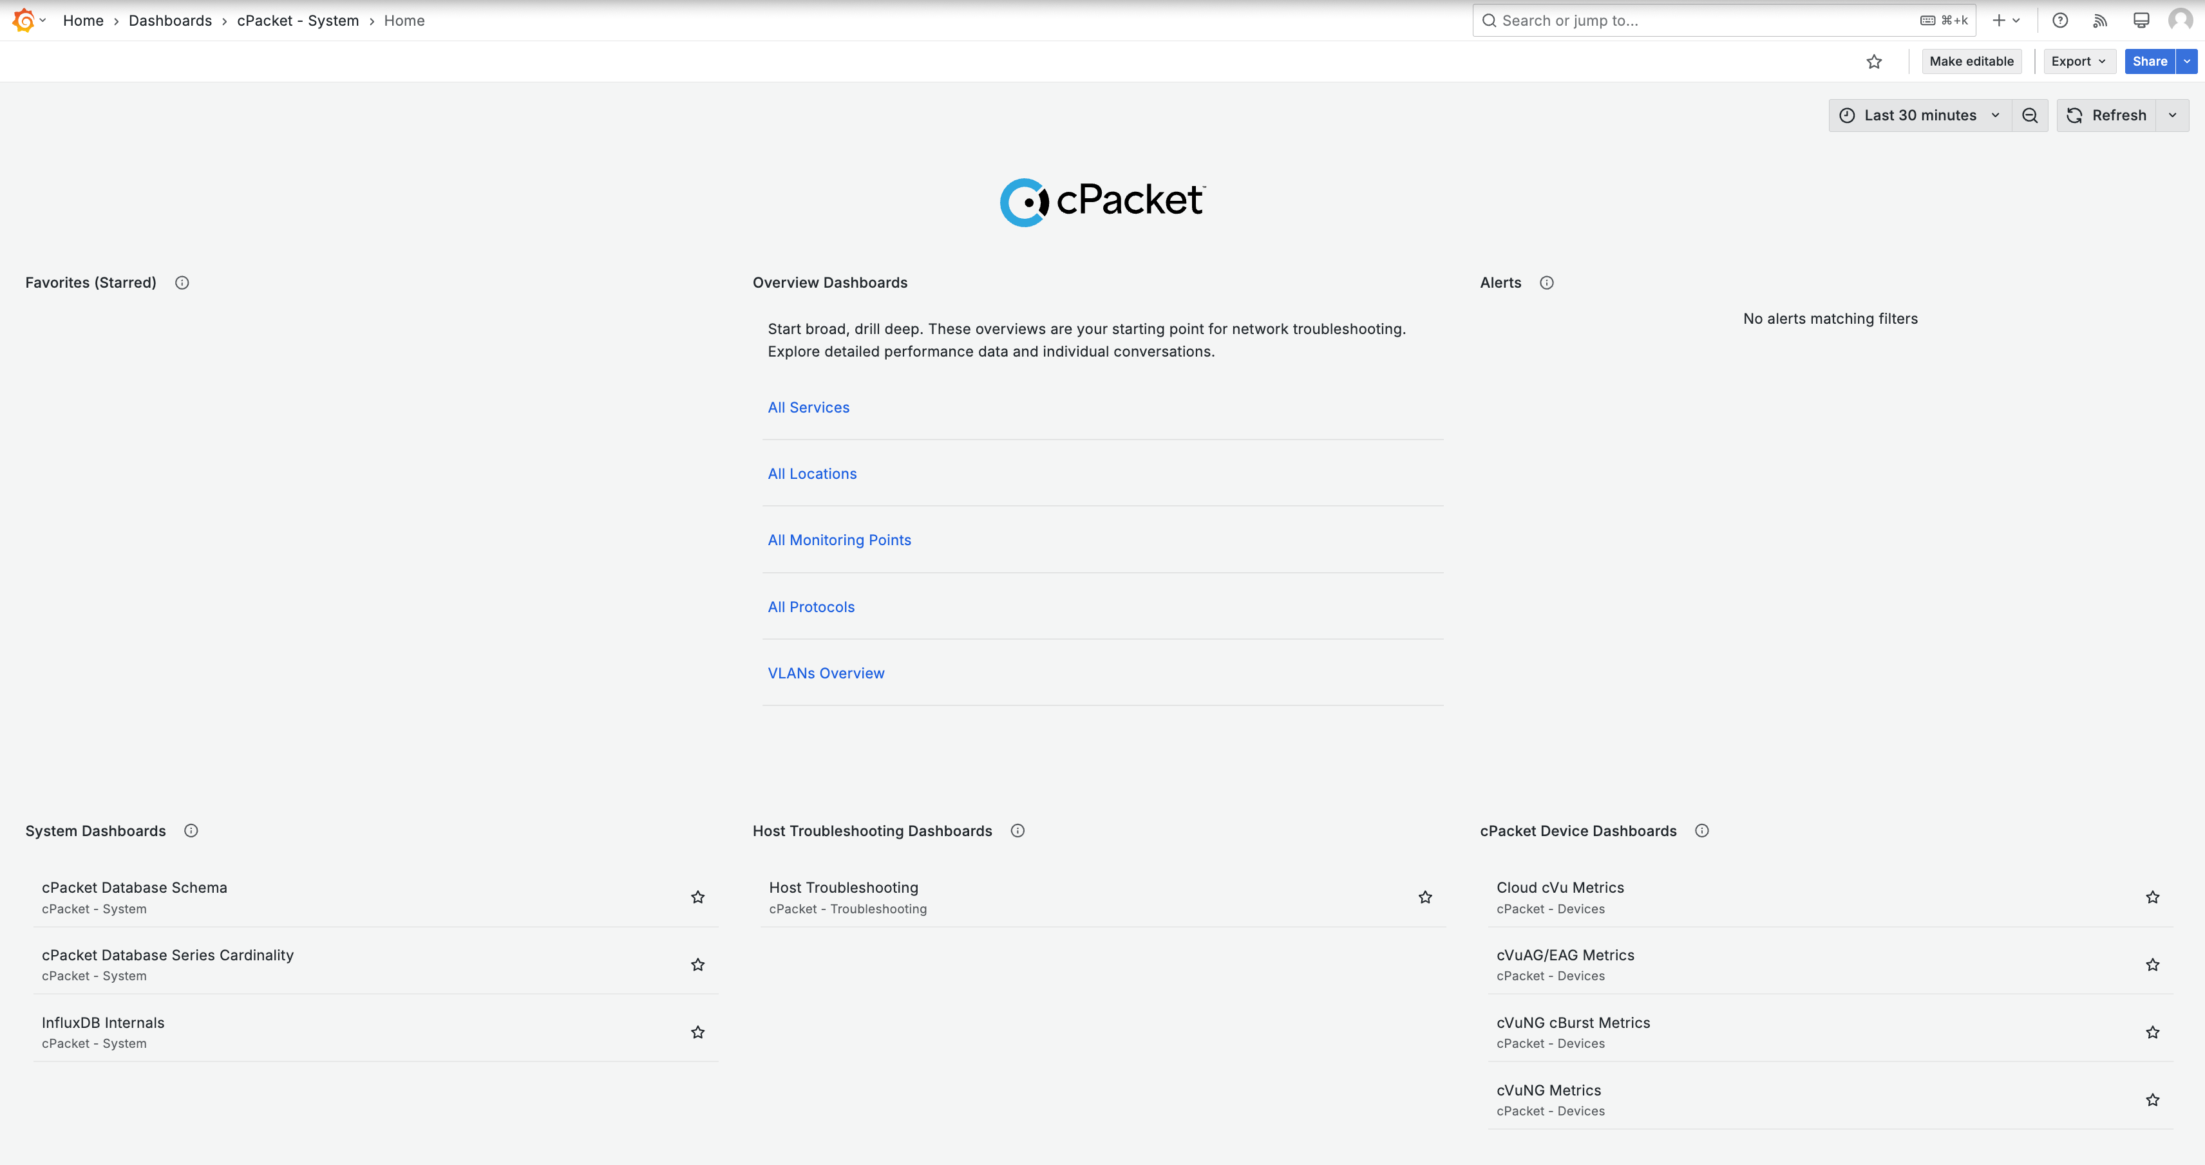Refresh the dashboard
The image size is (2205, 1165).
pos(2106,115)
